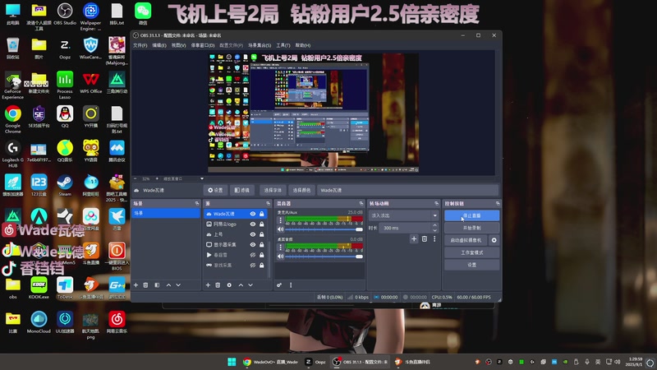Image resolution: width=657 pixels, height=370 pixels.
Task: Open Wallpaper Engine desktop icon
Action: (x=90, y=16)
